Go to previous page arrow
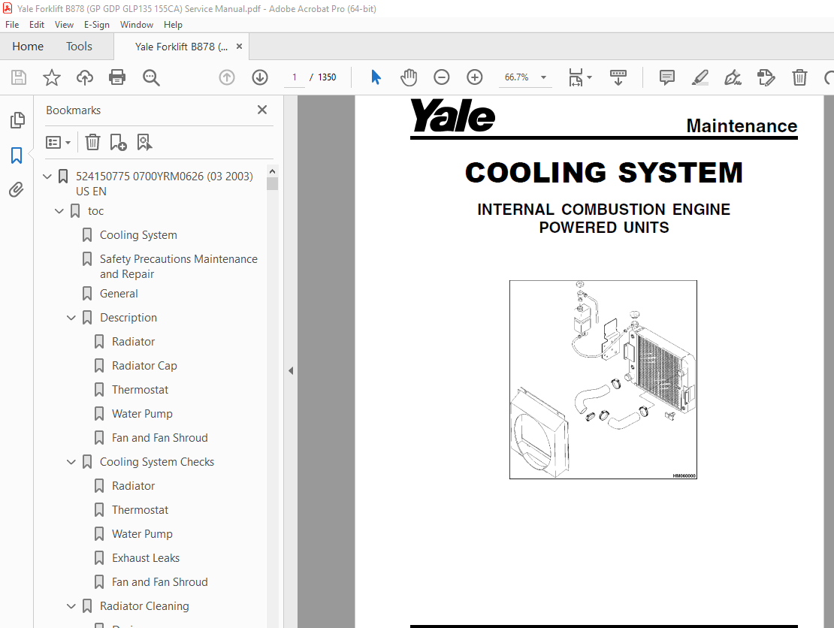 pos(227,77)
